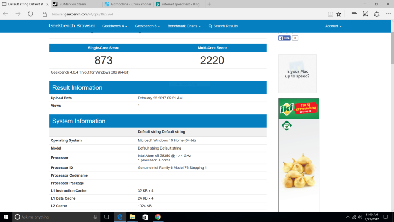Click the address bar URL
The width and height of the screenshot is (394, 222).
(82, 14)
